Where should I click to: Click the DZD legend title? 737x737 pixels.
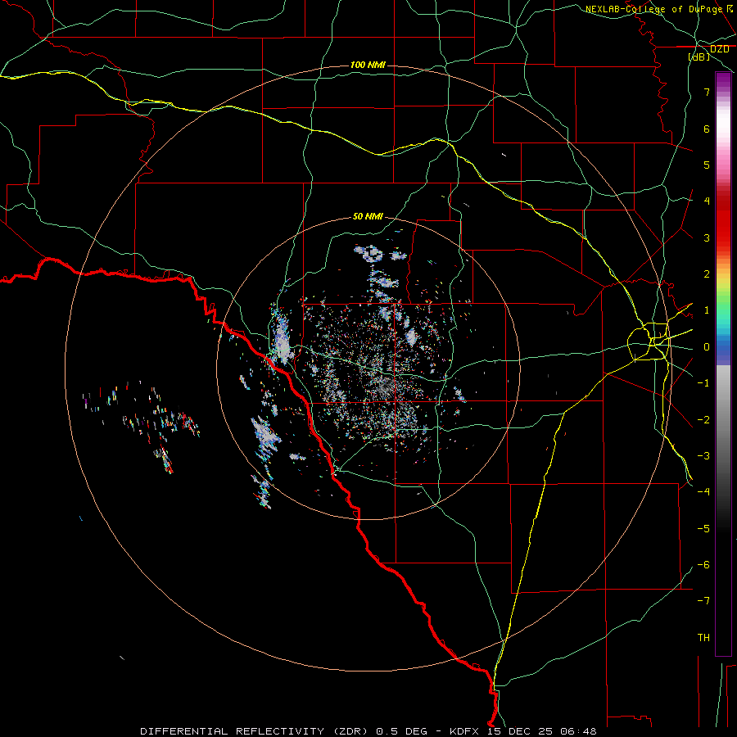tap(719, 49)
